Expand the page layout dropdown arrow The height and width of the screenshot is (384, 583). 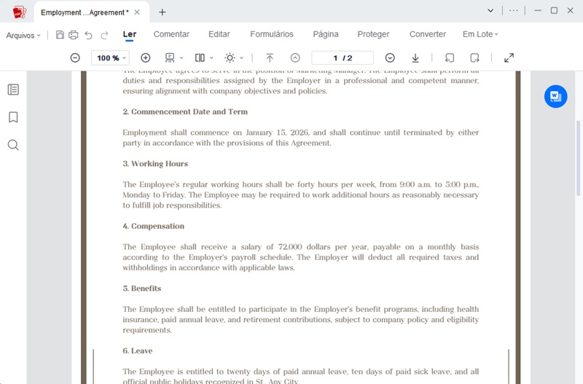coord(211,58)
